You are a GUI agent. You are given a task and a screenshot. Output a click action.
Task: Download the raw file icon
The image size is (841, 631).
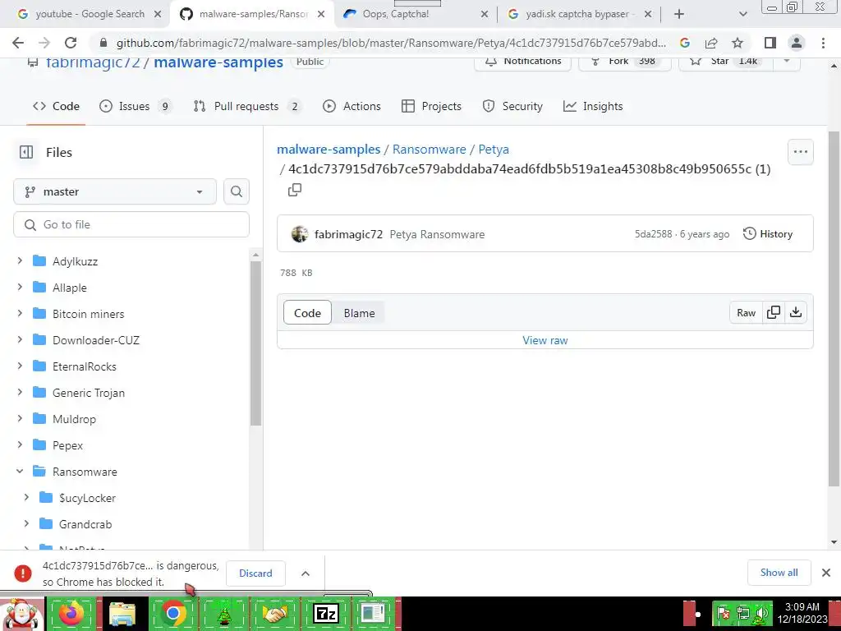[796, 313]
